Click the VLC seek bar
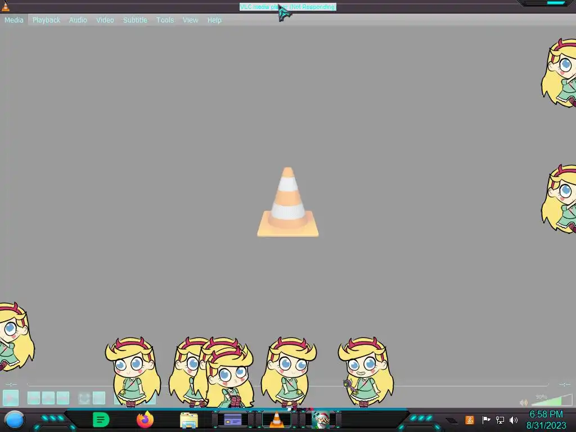The height and width of the screenshot is (432, 576). tap(288, 385)
